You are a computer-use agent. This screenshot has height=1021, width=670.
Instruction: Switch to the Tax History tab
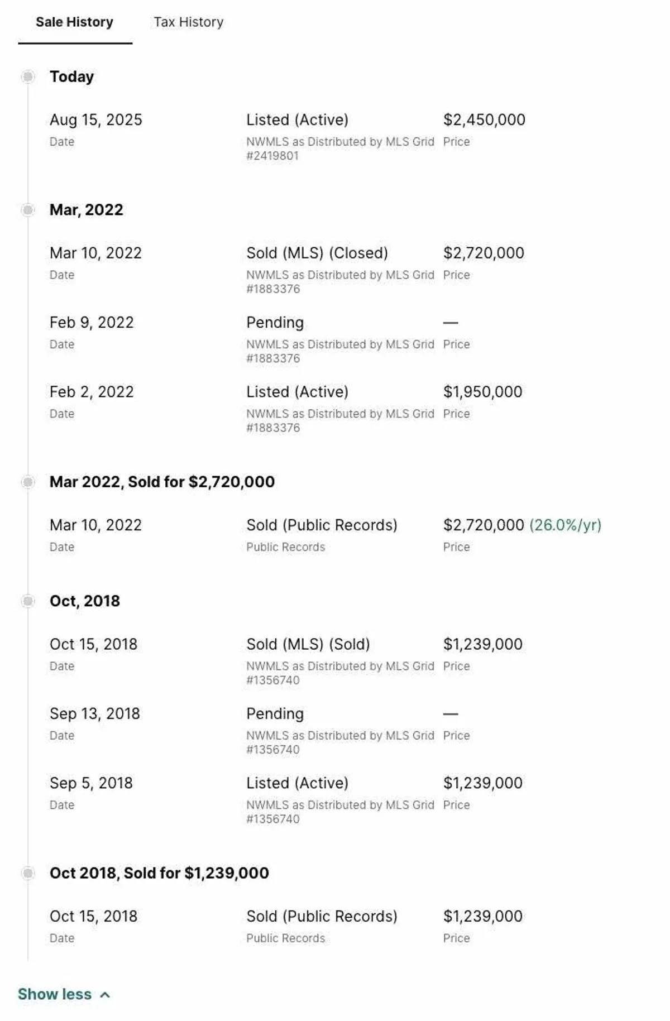(188, 22)
